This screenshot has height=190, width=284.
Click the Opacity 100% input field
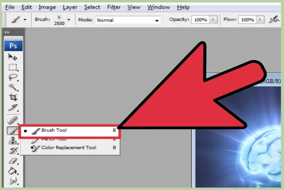coord(200,20)
